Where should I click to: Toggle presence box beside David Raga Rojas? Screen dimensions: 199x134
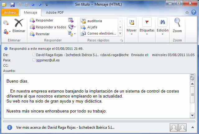click(x=34, y=55)
